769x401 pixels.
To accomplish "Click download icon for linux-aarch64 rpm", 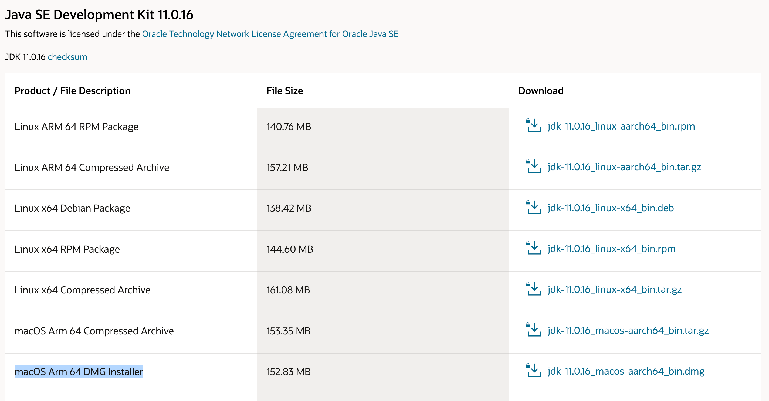I will coord(533,126).
